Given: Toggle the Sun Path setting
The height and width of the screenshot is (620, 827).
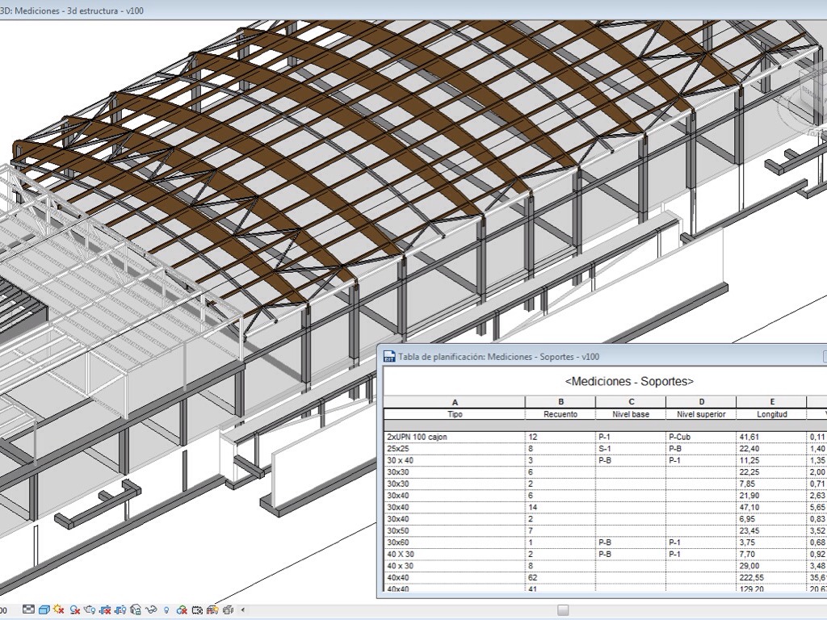Looking at the screenshot, I should point(59,610).
